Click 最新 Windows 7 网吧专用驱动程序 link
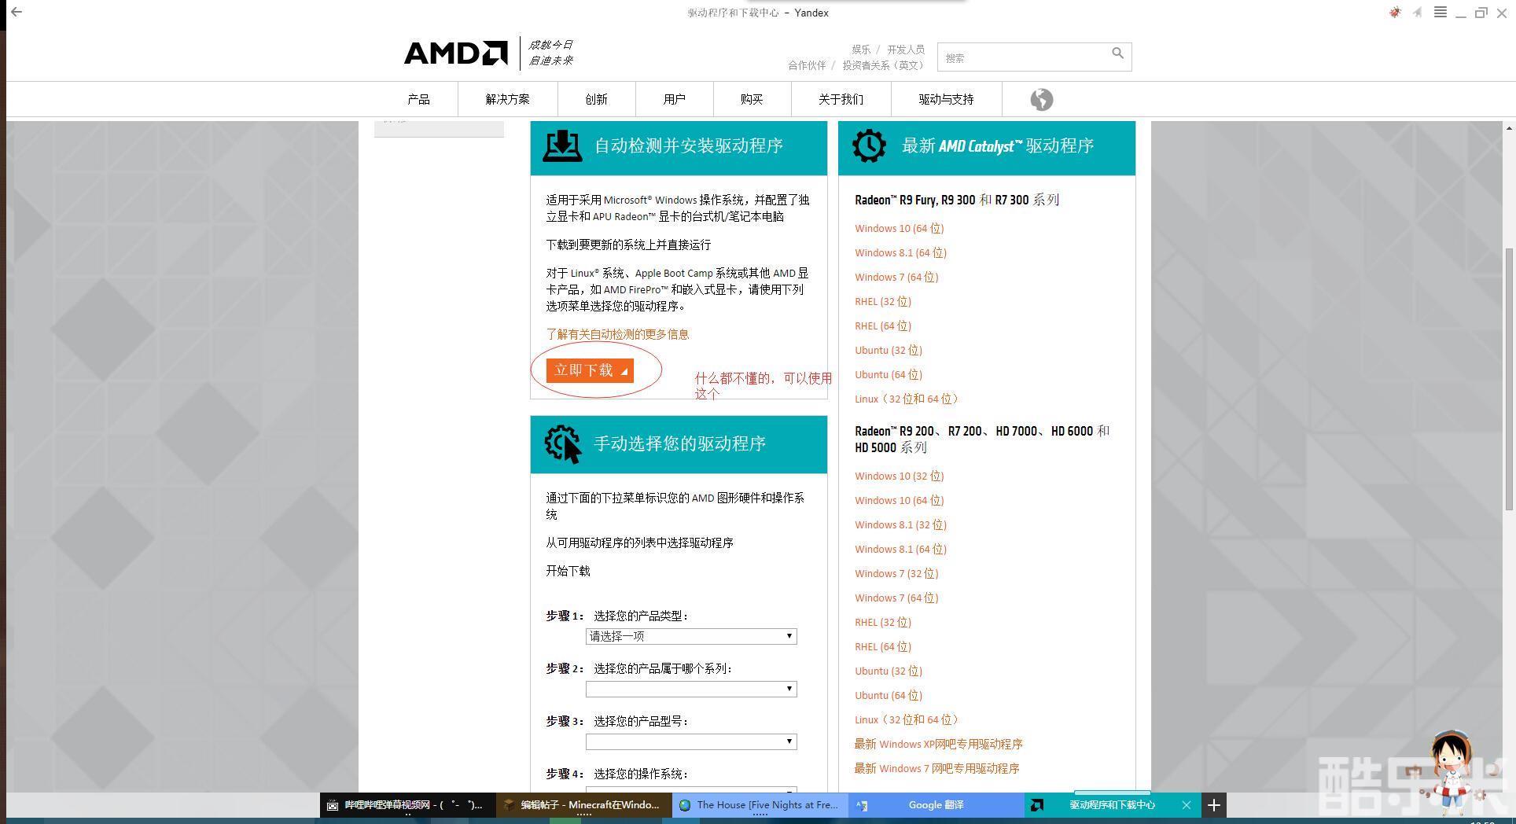 pyautogui.click(x=936, y=768)
